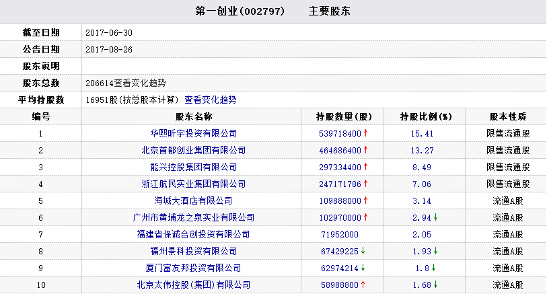Viewport: 547px width, 294px height.
Task: Click the 股本性质 column header
Action: click(x=508, y=117)
